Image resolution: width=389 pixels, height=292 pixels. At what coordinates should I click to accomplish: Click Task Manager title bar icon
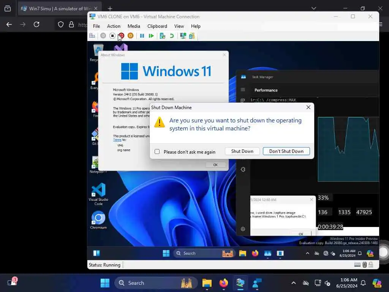[x=244, y=77]
